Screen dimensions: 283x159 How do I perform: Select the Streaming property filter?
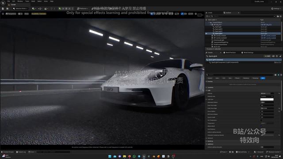tap(255, 78)
